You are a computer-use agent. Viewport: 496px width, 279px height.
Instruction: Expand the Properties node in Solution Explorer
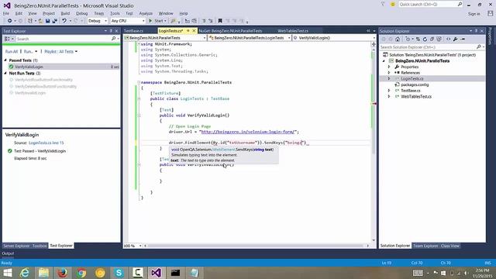389,67
